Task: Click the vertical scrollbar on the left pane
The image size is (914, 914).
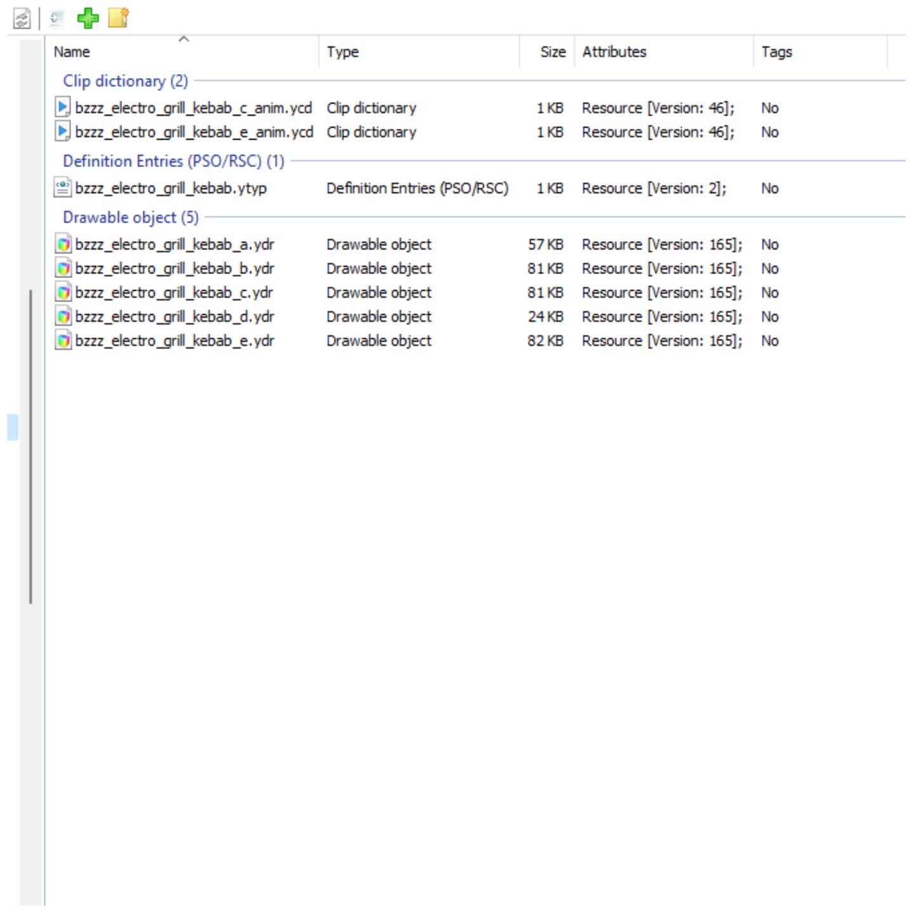Action: (x=30, y=447)
